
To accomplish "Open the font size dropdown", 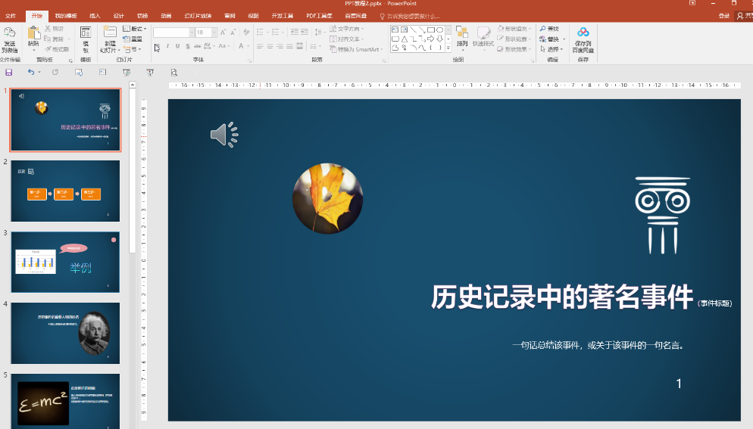I will [214, 33].
